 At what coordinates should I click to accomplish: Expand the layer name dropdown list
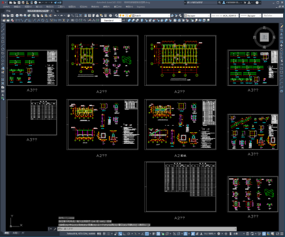168,16
